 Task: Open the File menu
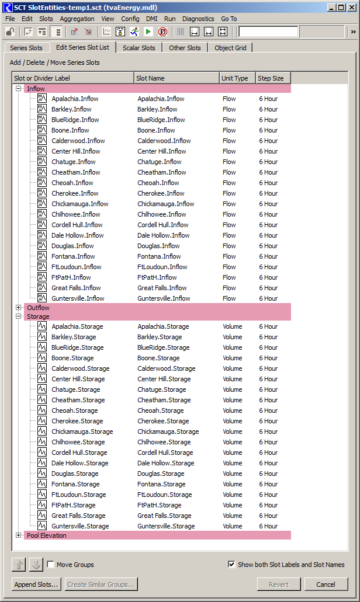[10, 19]
